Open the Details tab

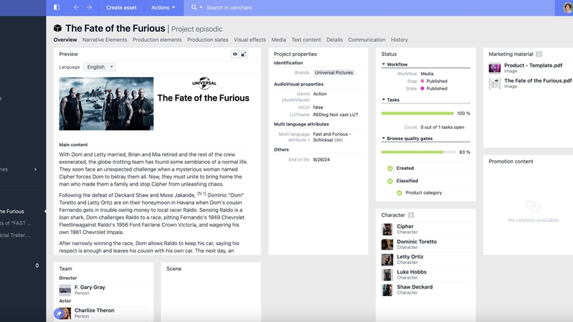[x=334, y=40]
